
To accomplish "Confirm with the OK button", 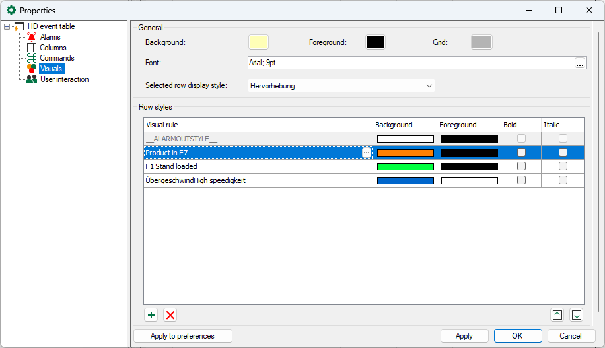I will click(x=518, y=336).
